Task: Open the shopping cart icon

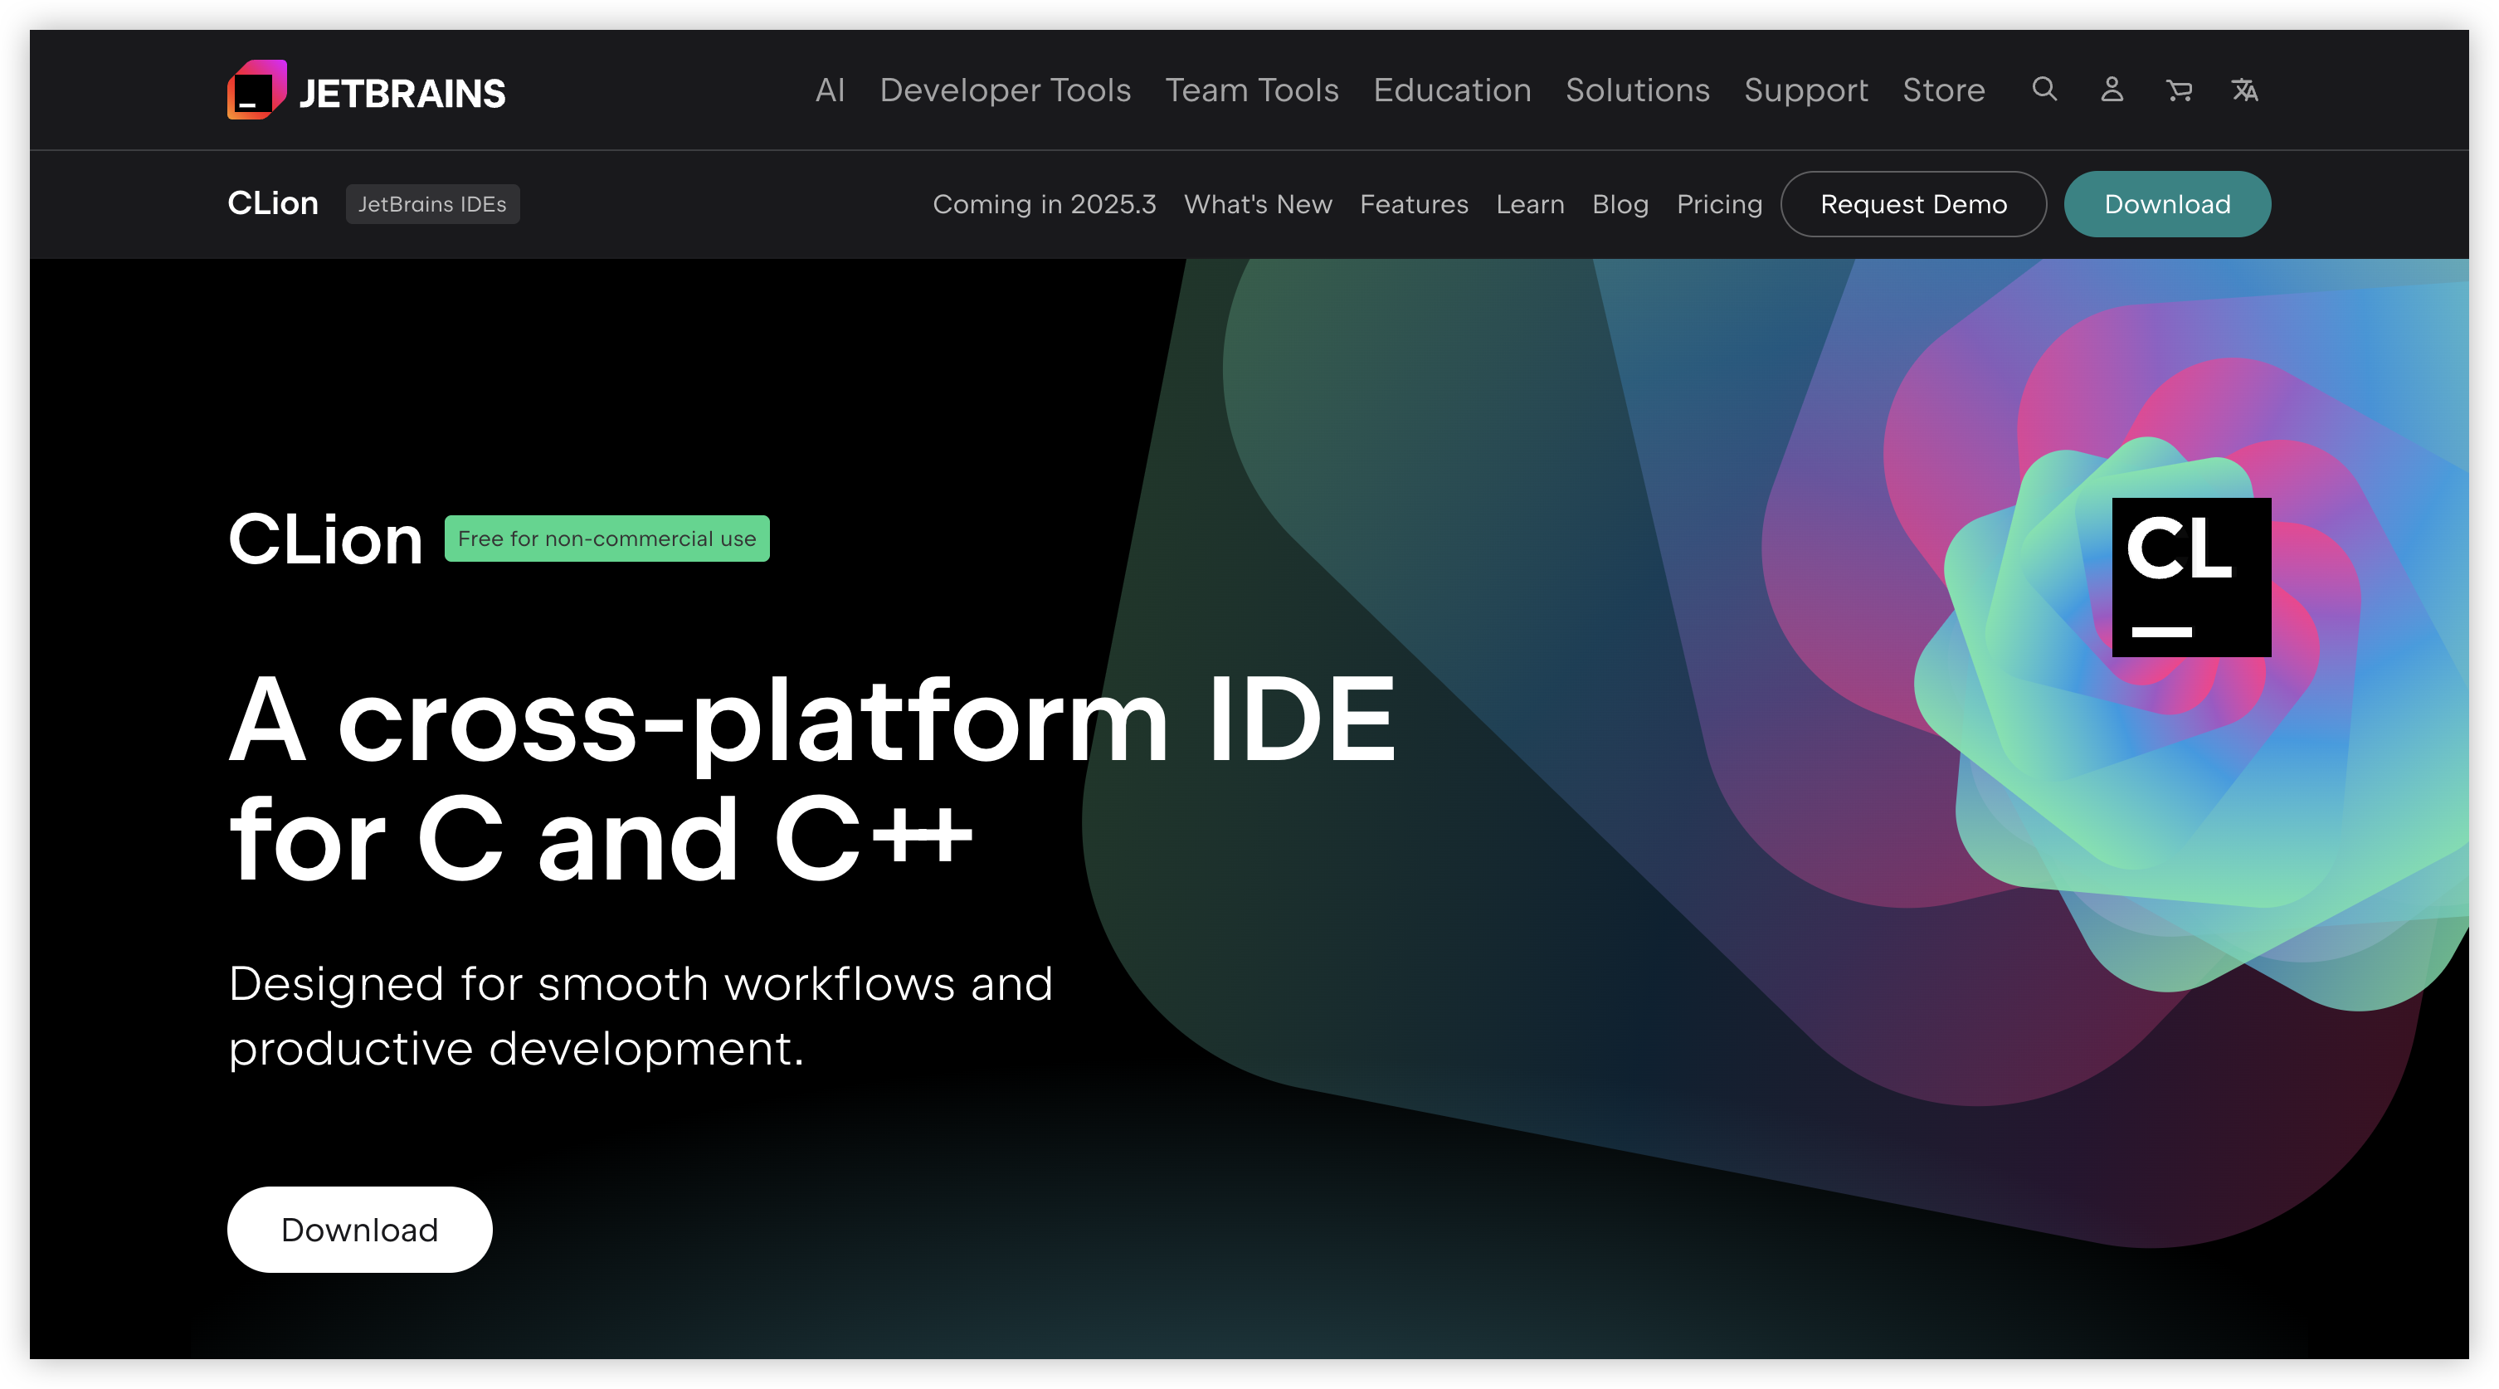Action: [x=2179, y=90]
